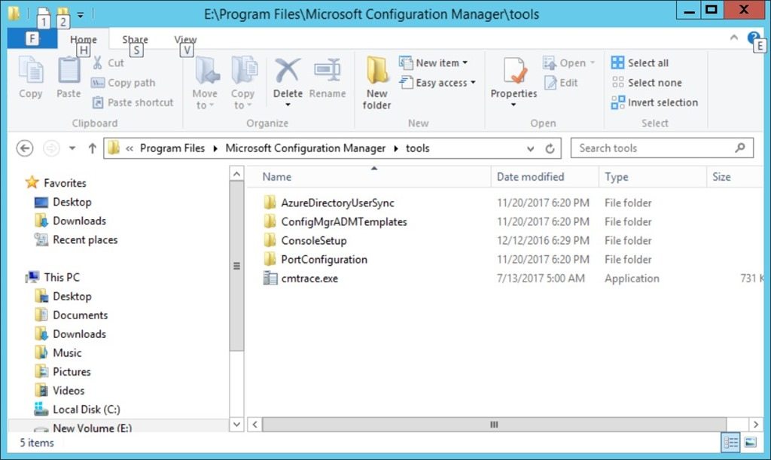Viewport: 771px width, 460px height.
Task: Click the cmtrace.exe file icon
Action: [x=270, y=278]
